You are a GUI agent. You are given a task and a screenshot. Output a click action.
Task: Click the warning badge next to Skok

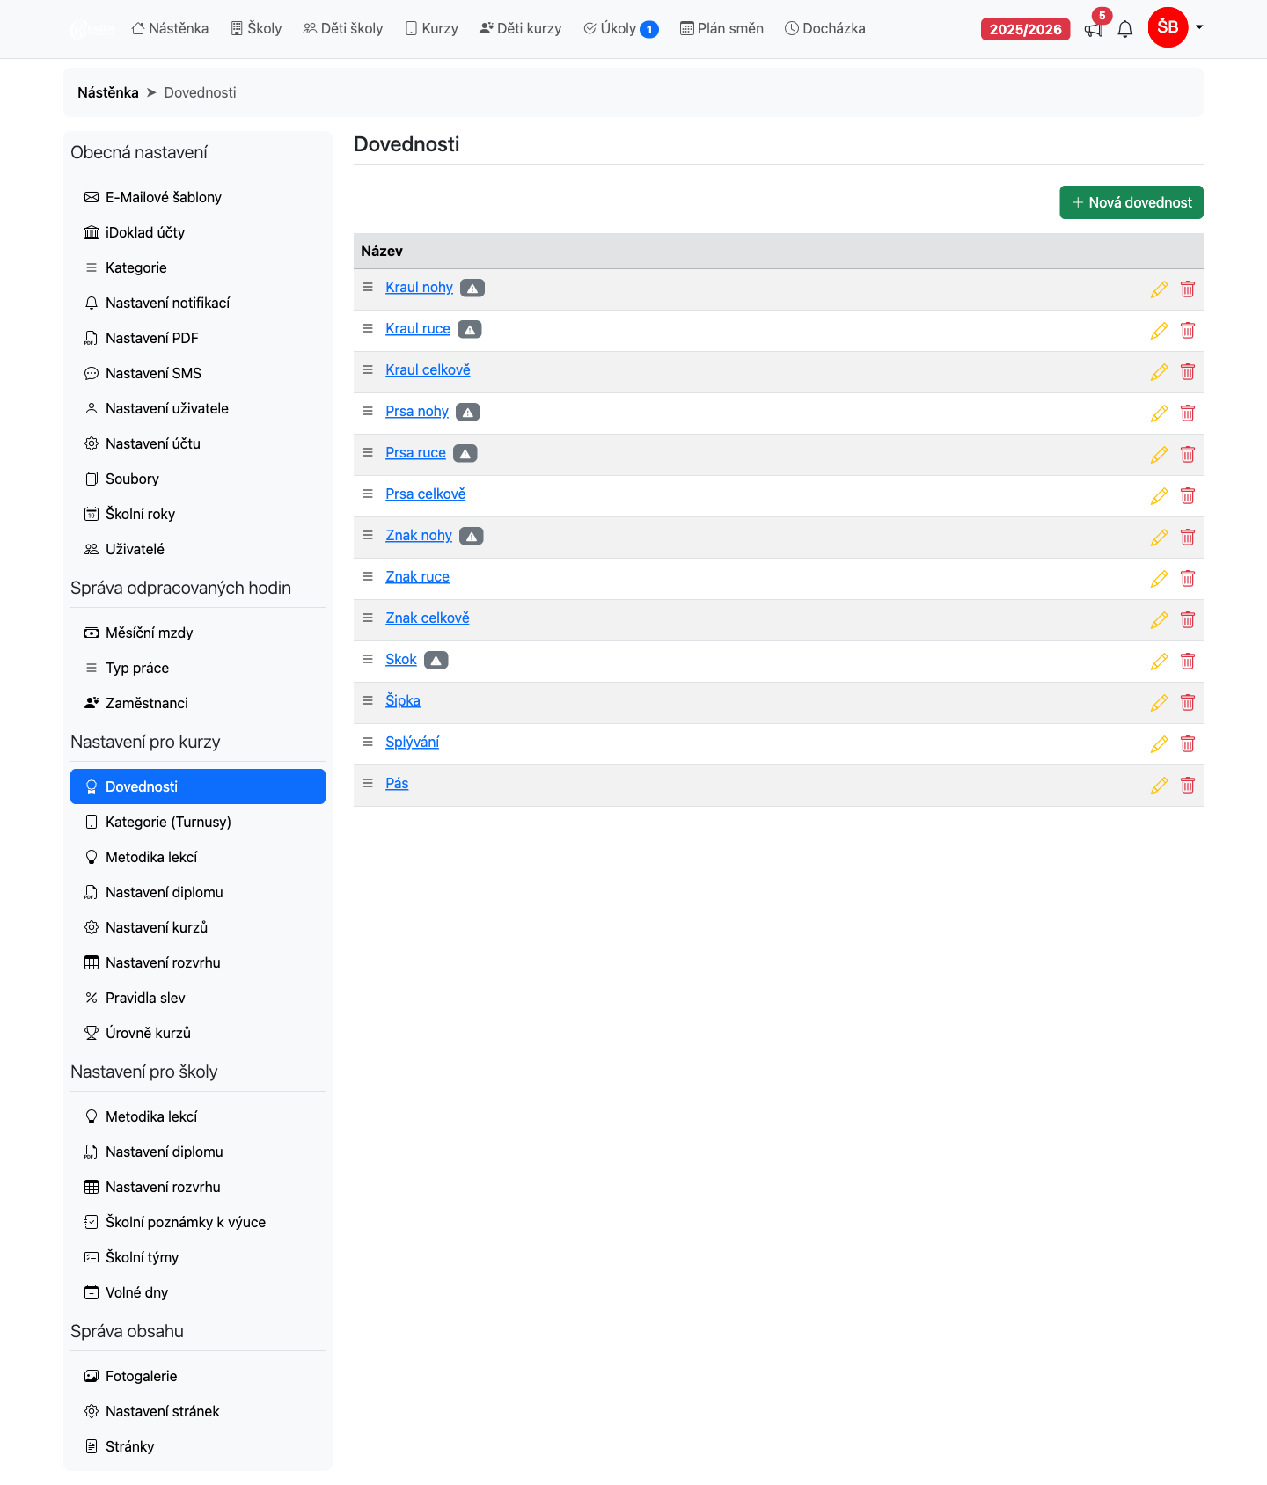[x=436, y=660]
